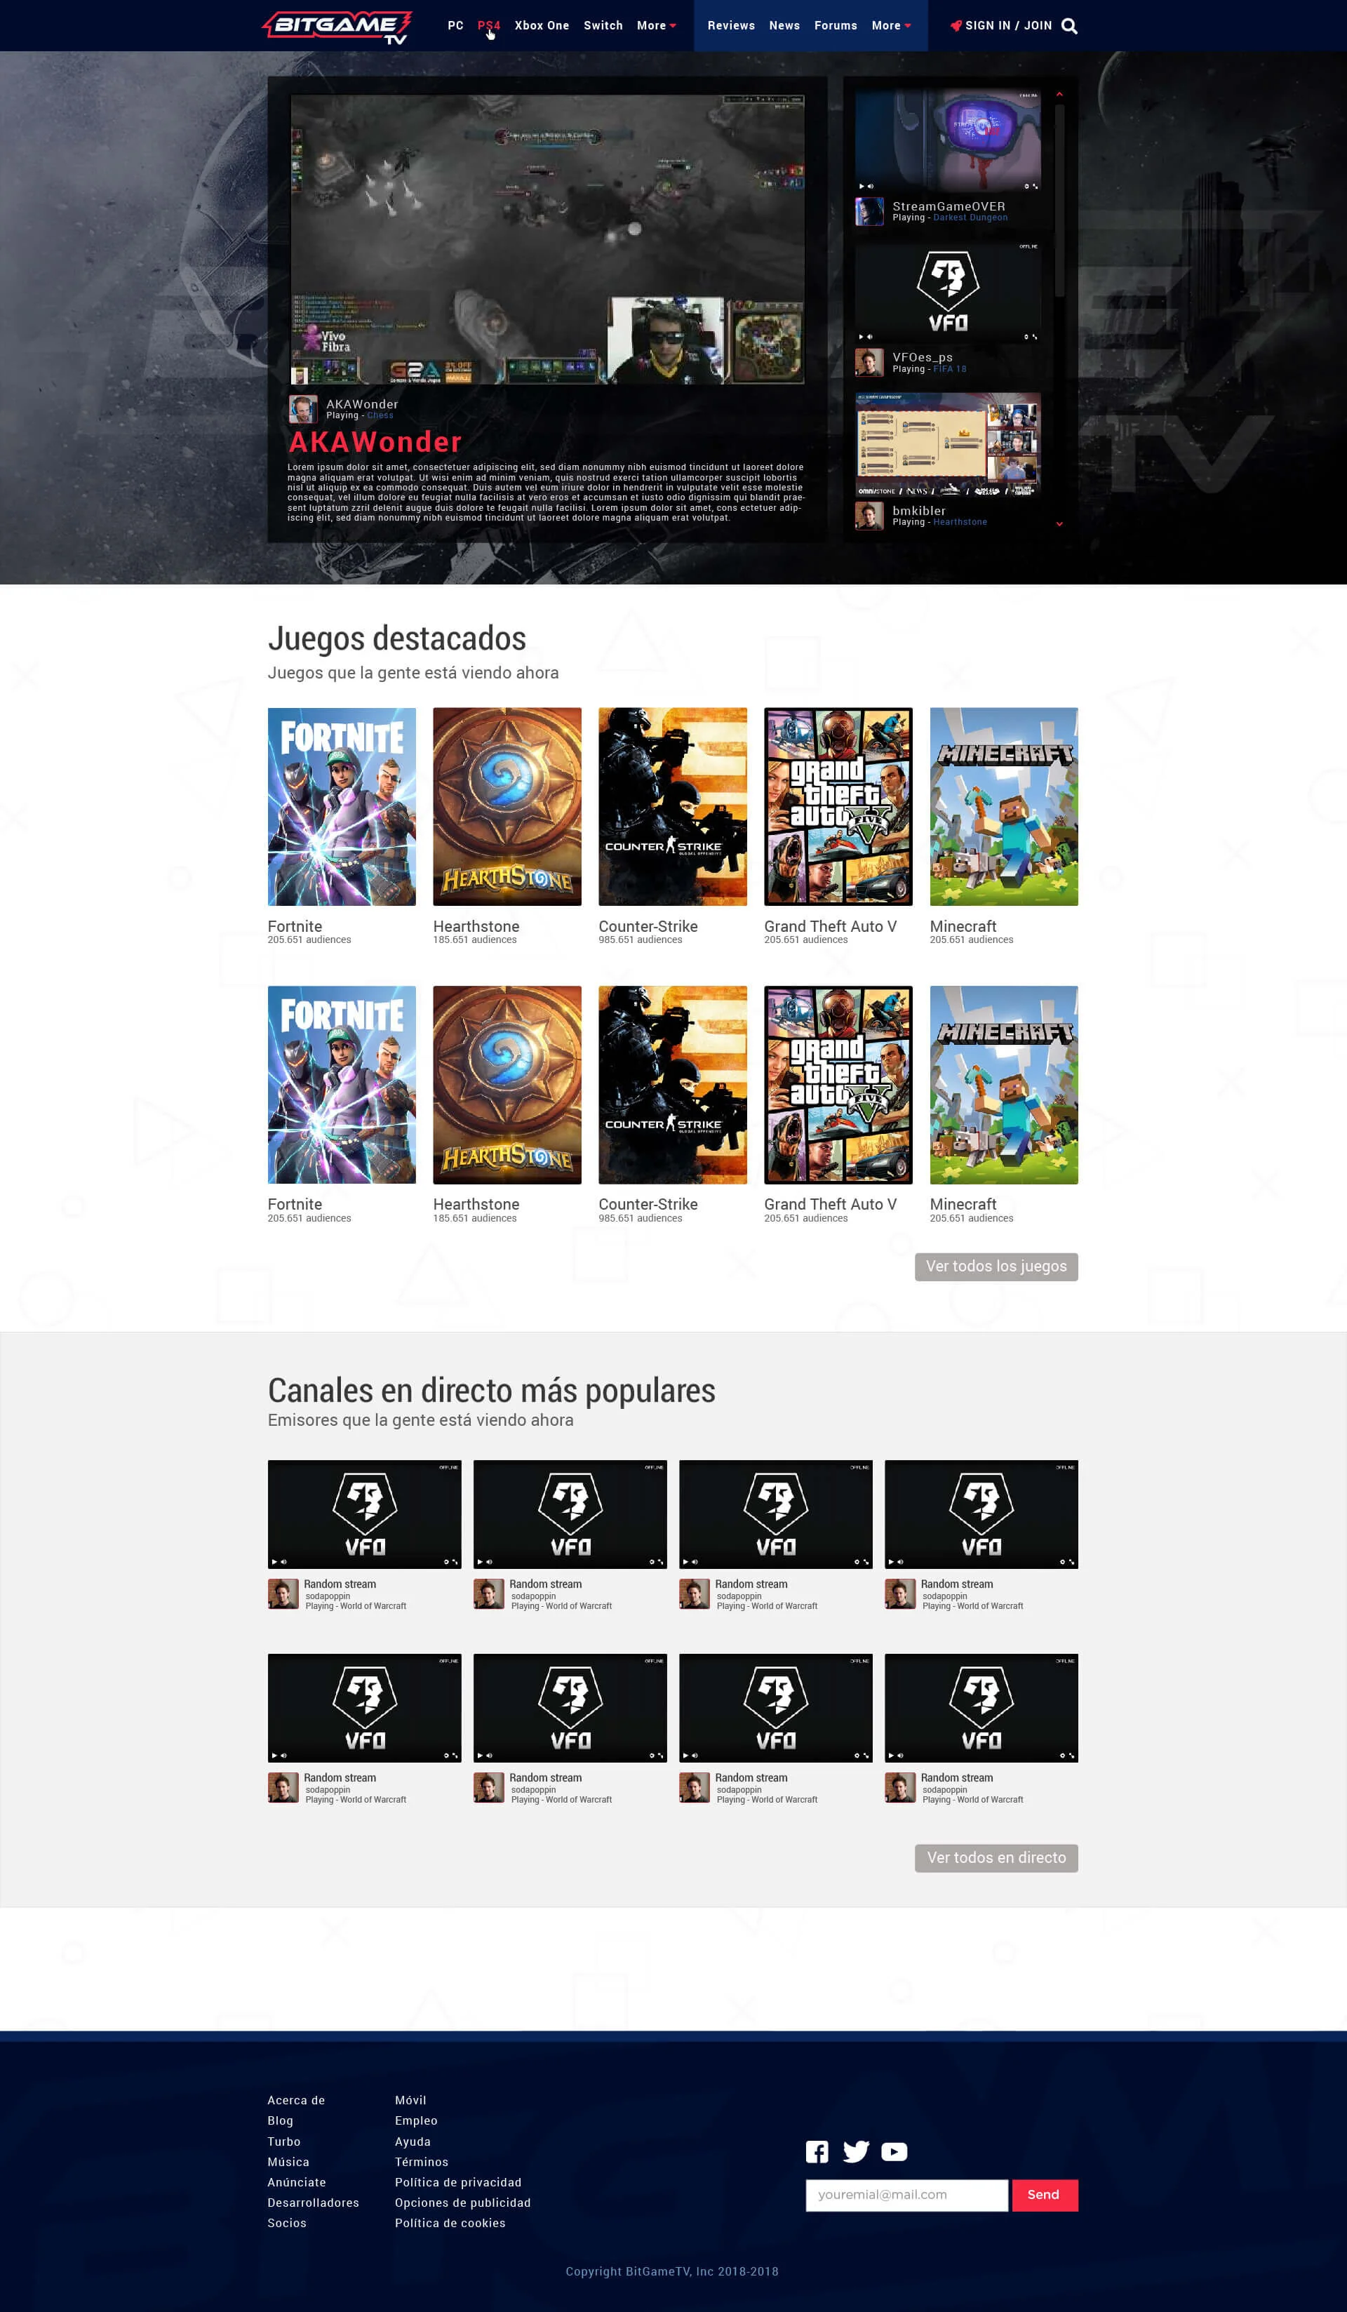Open the Switch section
1347x2312 pixels.
[x=603, y=26]
